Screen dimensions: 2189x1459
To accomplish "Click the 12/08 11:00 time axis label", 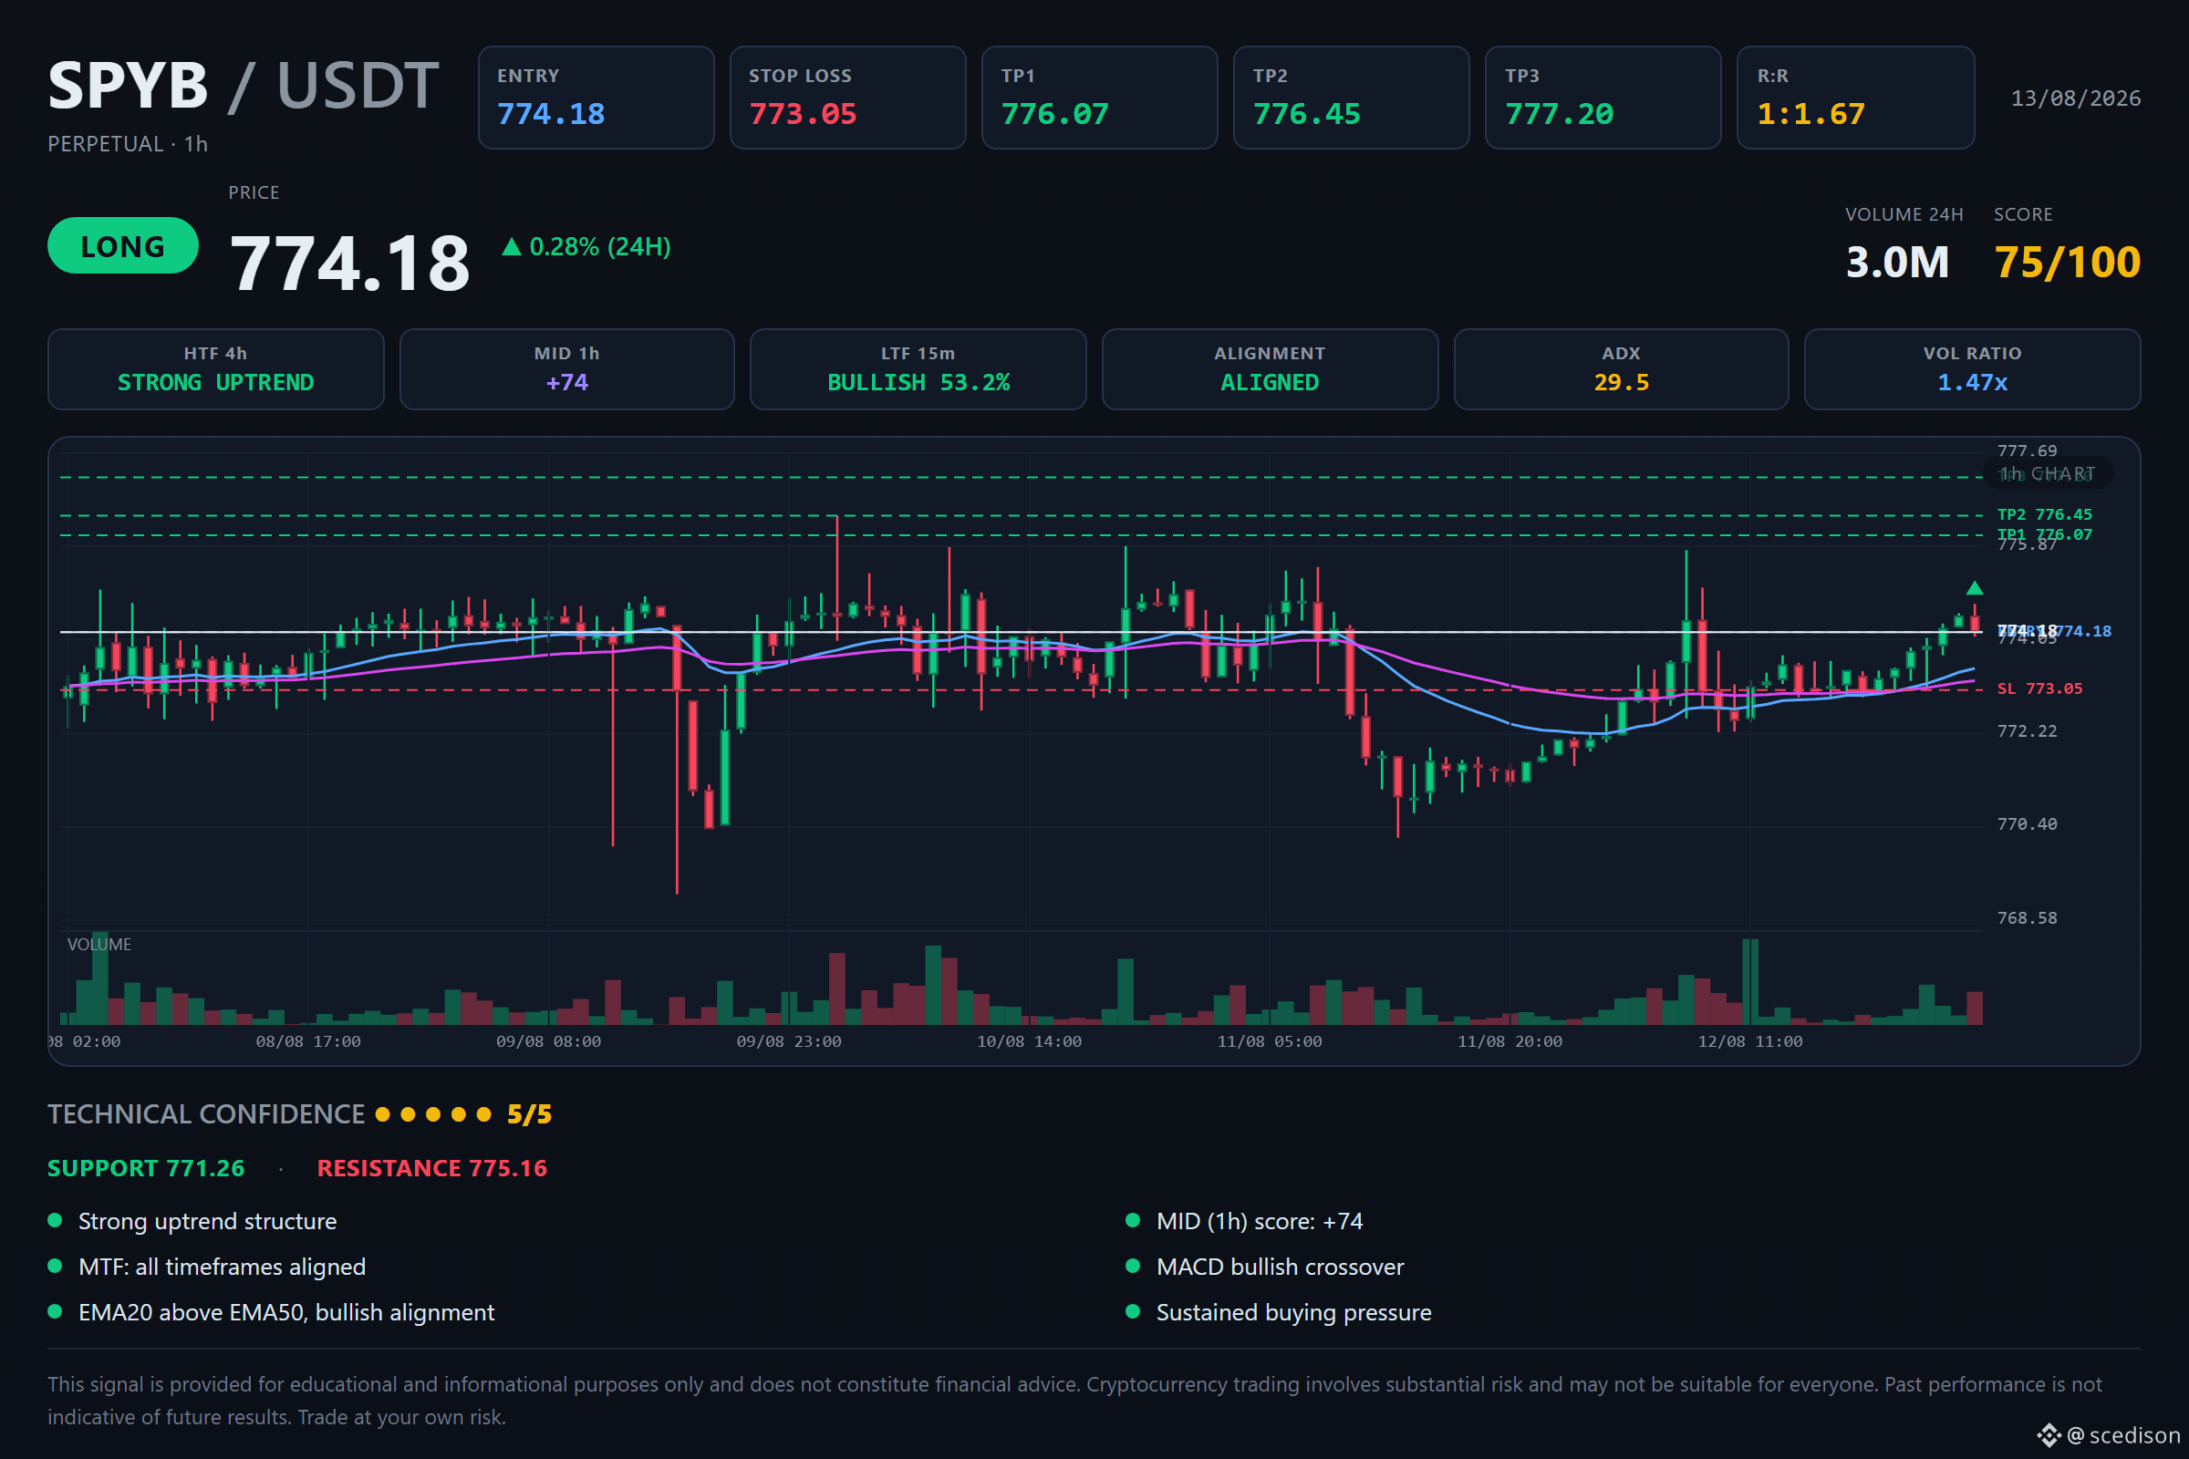I will [x=1749, y=1042].
